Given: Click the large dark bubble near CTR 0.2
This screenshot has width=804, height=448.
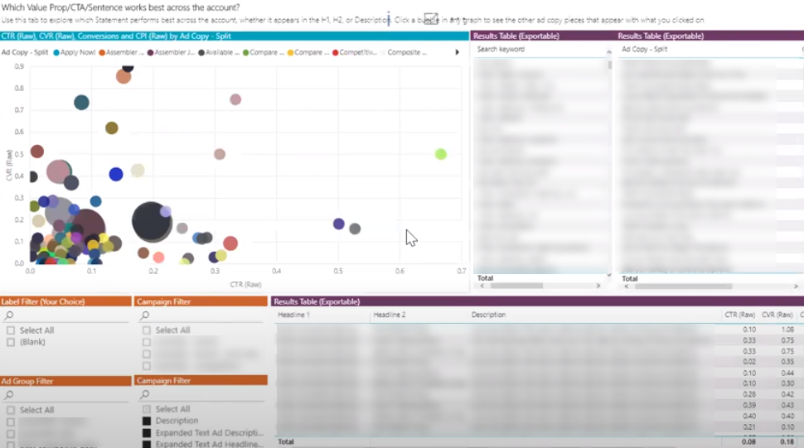Looking at the screenshot, I should (152, 221).
